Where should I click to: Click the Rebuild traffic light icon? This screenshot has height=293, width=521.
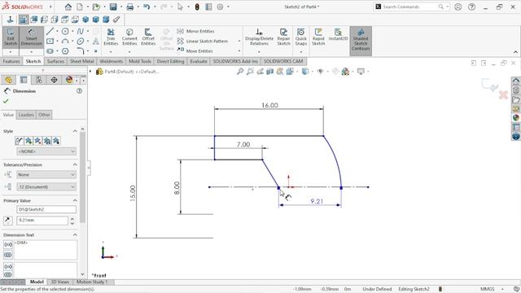(x=197, y=7)
